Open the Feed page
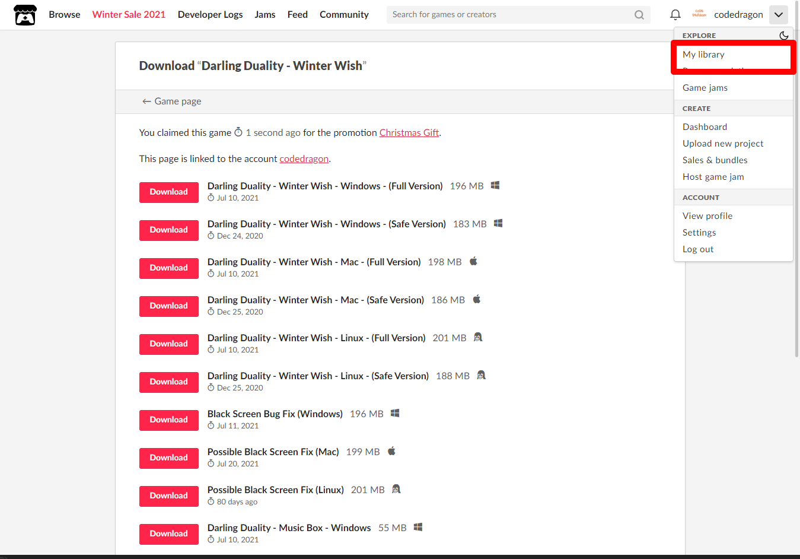Screen dimensions: 800x559 click(x=298, y=15)
